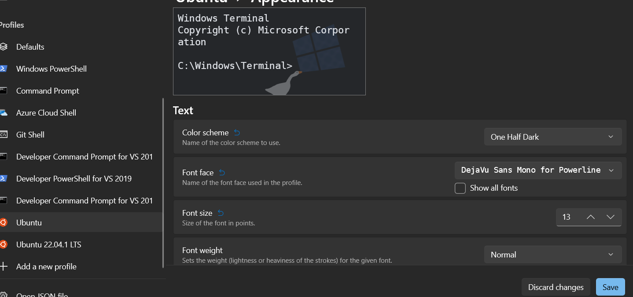Click the Git Shell profile icon

pyautogui.click(x=4, y=135)
